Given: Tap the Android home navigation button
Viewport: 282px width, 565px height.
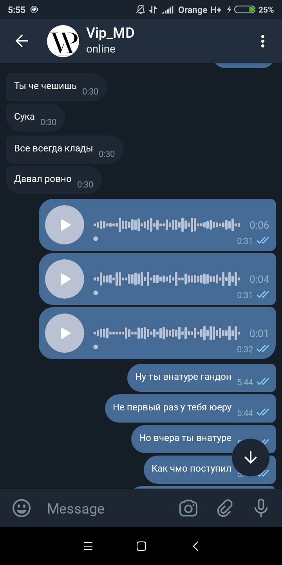Looking at the screenshot, I should pyautogui.click(x=141, y=546).
